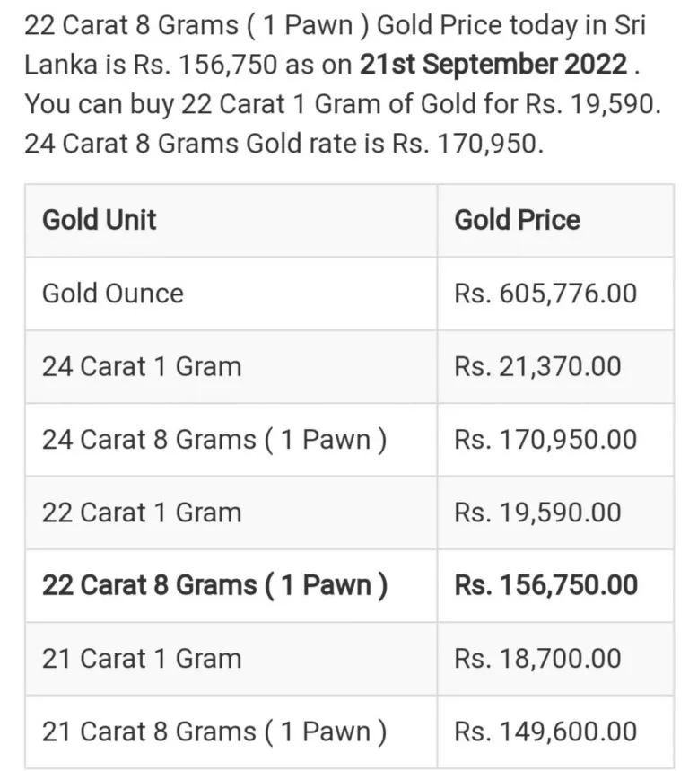Click the Gold Price column header
Screen dimensions: 689x771
pos(517,219)
